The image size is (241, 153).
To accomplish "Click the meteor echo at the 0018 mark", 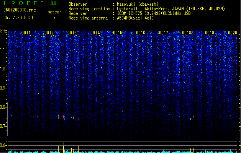I will [x=191, y=119].
